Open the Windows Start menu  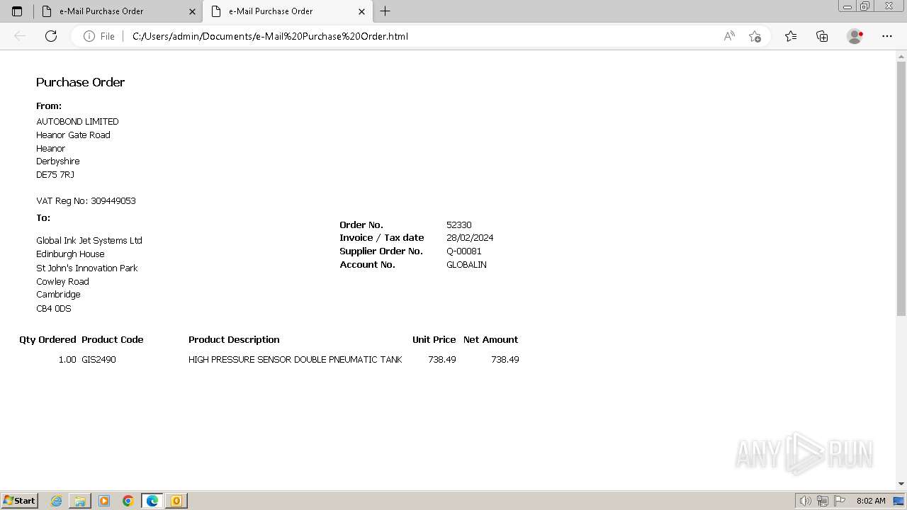19,501
